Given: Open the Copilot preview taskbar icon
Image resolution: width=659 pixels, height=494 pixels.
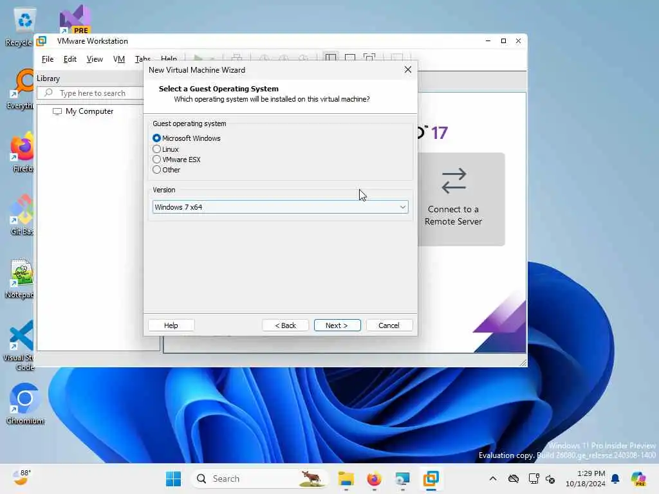Looking at the screenshot, I should pos(638,479).
